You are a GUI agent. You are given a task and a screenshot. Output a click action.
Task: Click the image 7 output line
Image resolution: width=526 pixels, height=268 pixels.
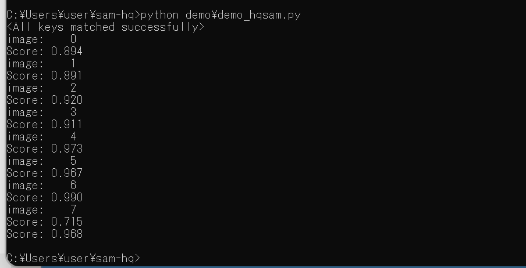point(41,209)
